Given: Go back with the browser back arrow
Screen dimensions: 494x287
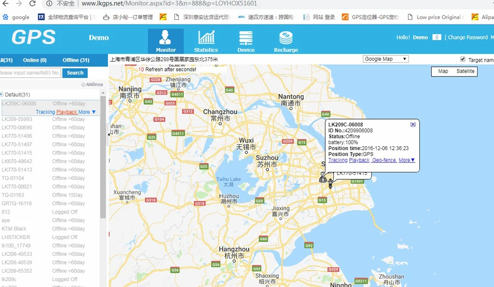Looking at the screenshot, I should pyautogui.click(x=5, y=3).
